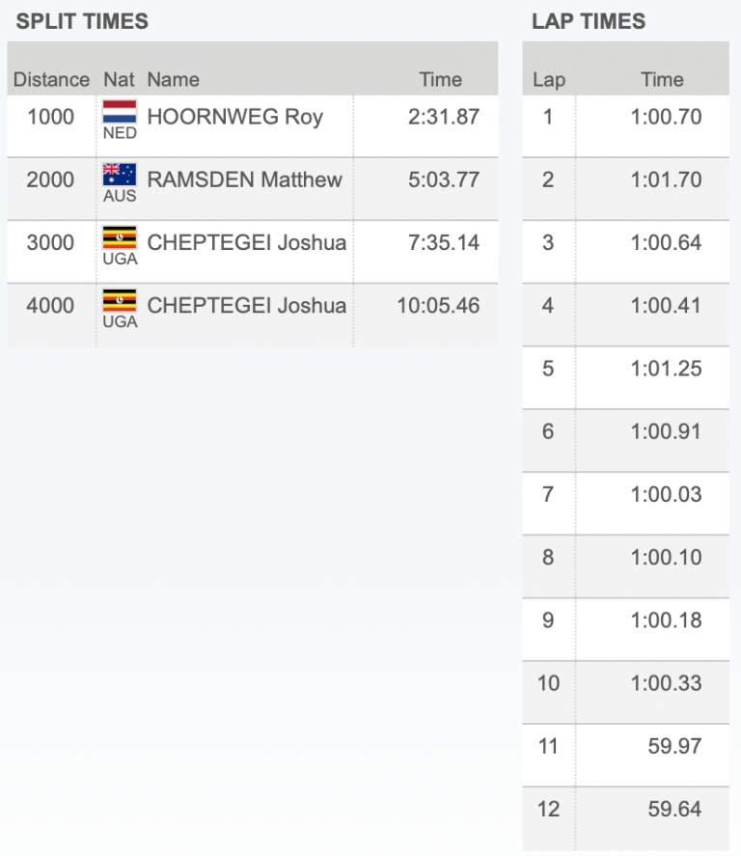
Task: Open HOORNWEG Roy athlete name
Action: [x=235, y=117]
